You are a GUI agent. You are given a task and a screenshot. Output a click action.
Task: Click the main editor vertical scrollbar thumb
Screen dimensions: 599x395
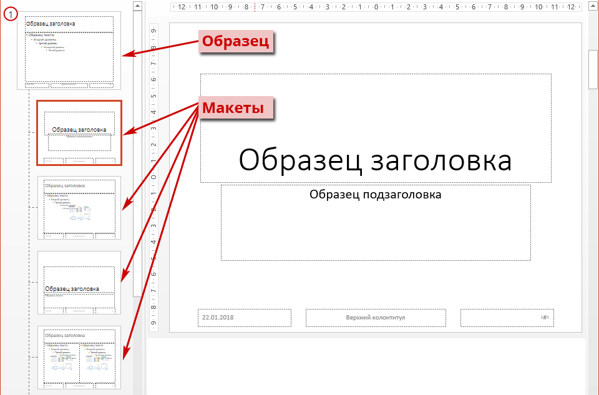click(593, 69)
